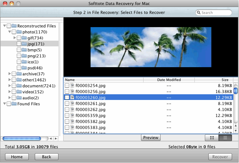Switch to list view
The height and width of the screenshot is (163, 239).
pyautogui.click(x=225, y=138)
